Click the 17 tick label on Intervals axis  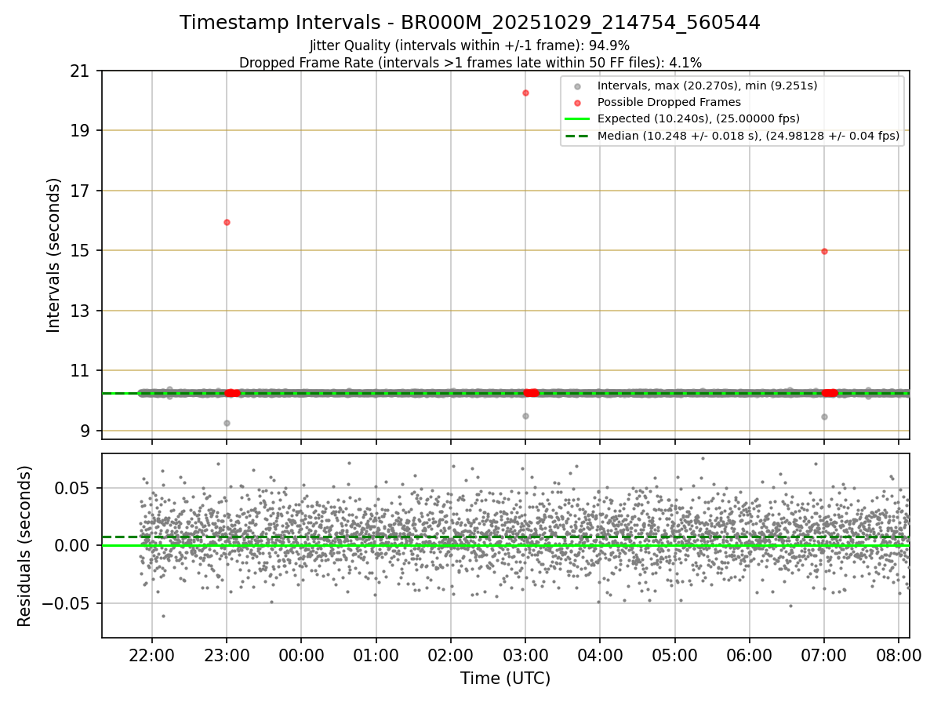click(79, 191)
